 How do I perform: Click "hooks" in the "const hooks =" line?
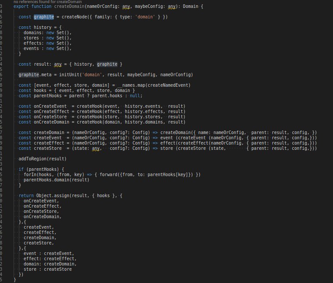click(40, 90)
